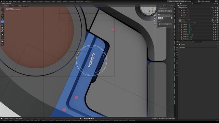Click the viewport zoom magnifier gizmo

point(155,16)
